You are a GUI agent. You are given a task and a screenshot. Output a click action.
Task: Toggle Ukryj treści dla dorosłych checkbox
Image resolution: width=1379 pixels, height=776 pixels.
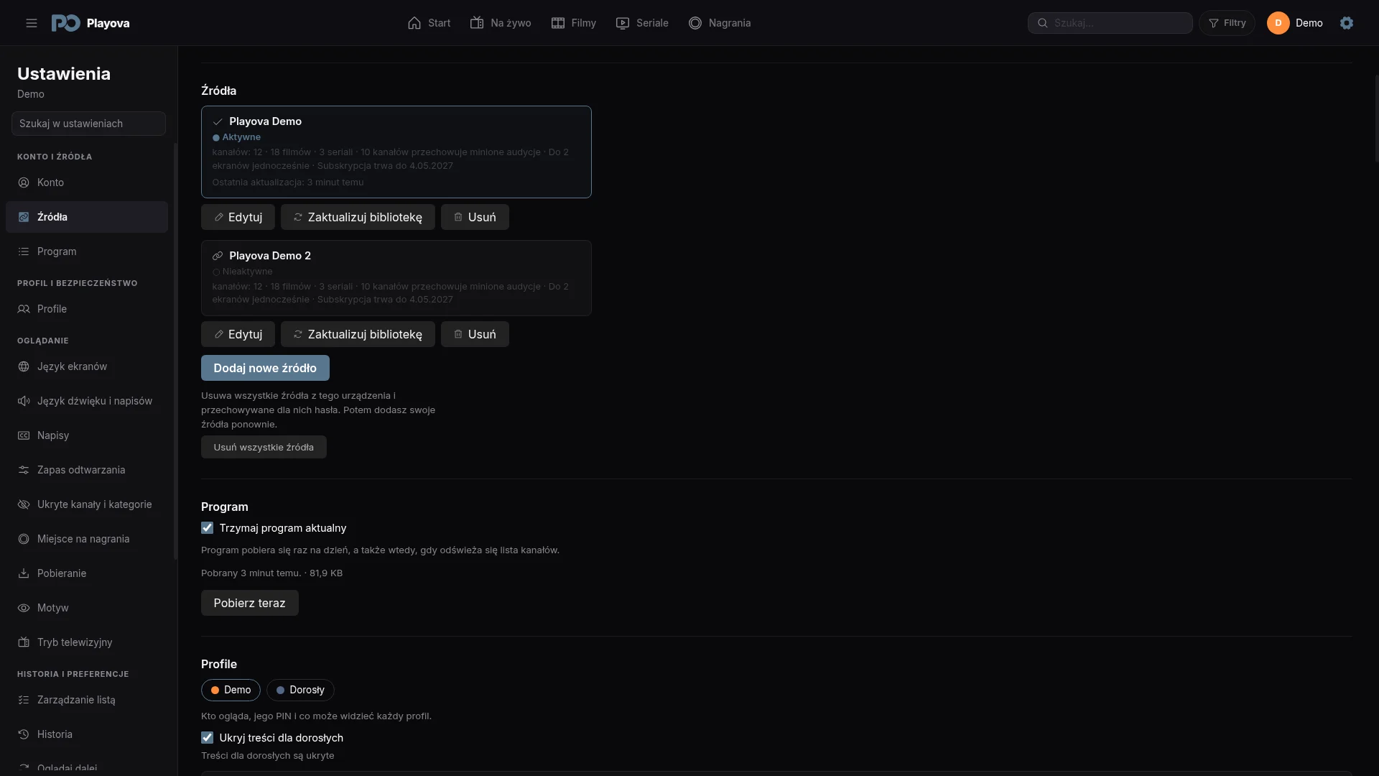coord(208,738)
